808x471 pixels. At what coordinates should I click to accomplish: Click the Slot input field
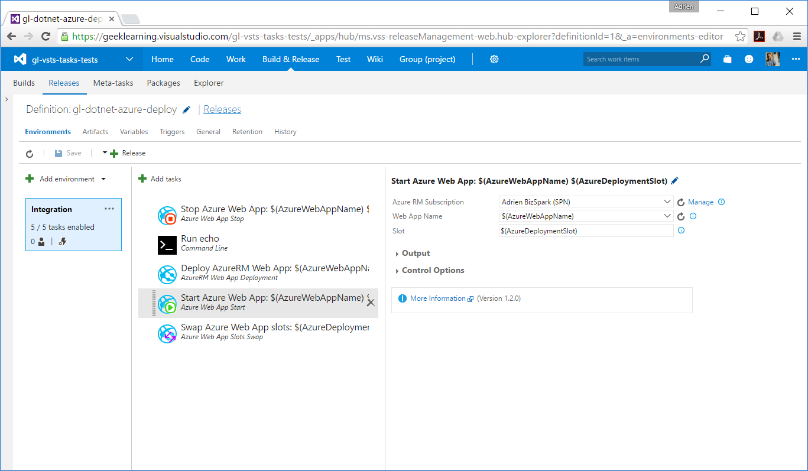(586, 231)
